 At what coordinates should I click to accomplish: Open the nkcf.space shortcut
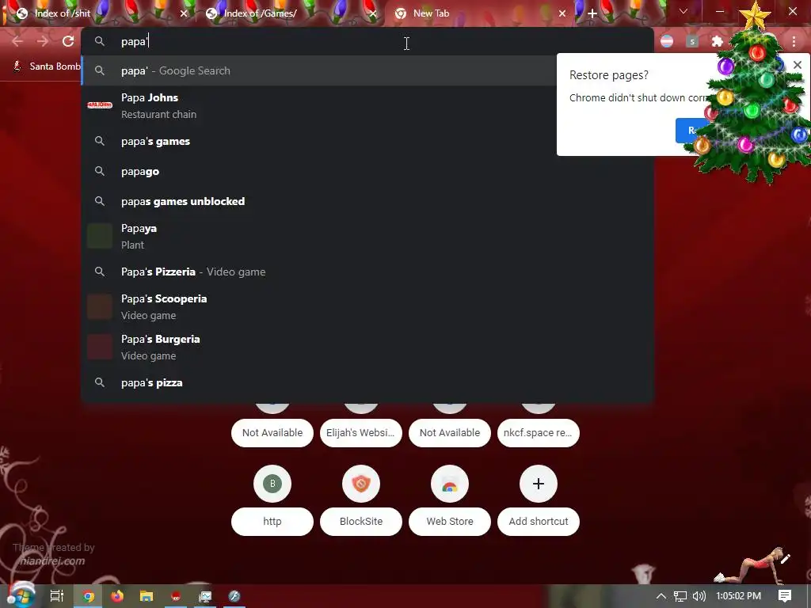pos(538,433)
